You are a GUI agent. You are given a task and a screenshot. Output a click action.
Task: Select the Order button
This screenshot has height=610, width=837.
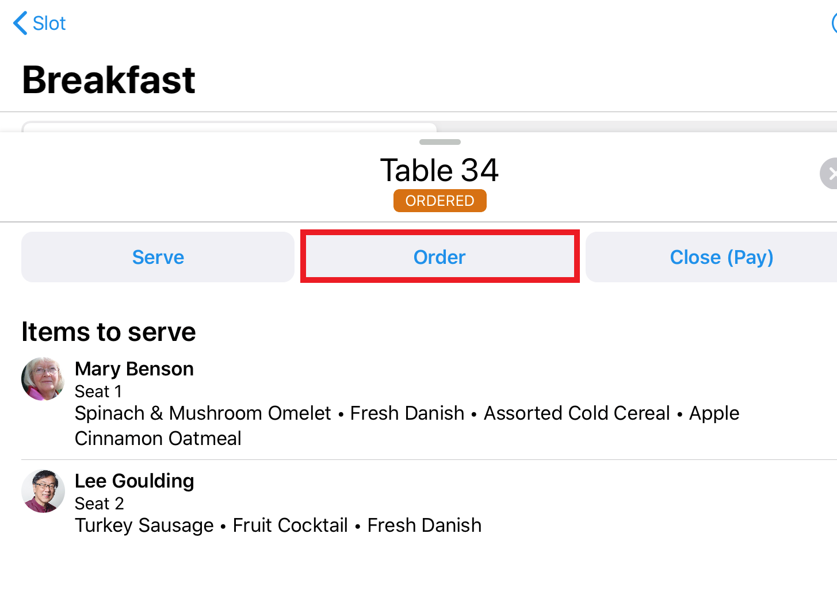[x=439, y=257]
